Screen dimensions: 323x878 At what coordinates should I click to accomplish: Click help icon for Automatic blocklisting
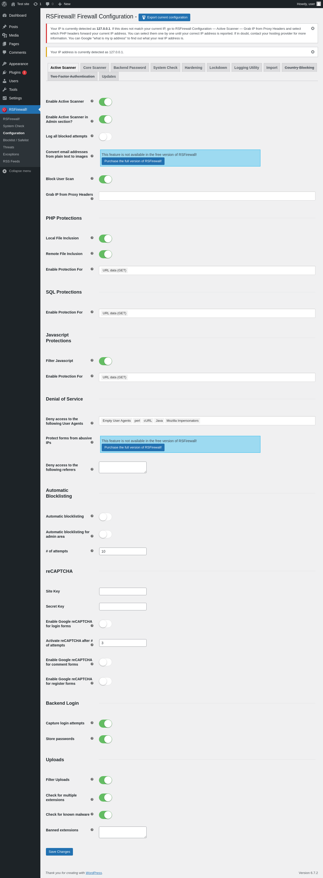click(92, 516)
